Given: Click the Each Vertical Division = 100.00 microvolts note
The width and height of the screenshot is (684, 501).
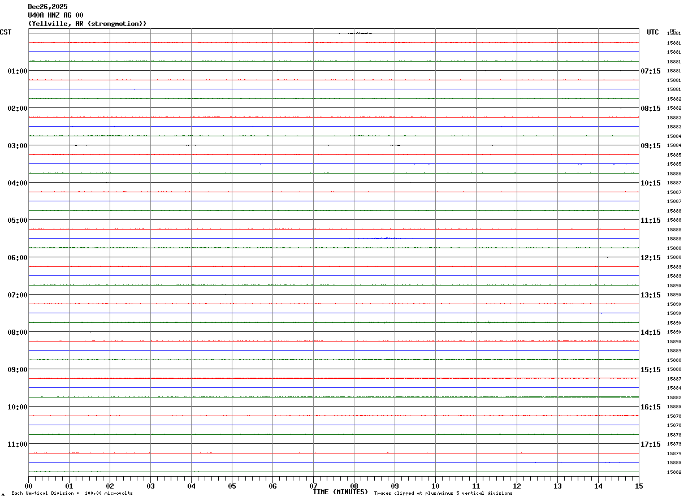Looking at the screenshot, I should pos(72,494).
